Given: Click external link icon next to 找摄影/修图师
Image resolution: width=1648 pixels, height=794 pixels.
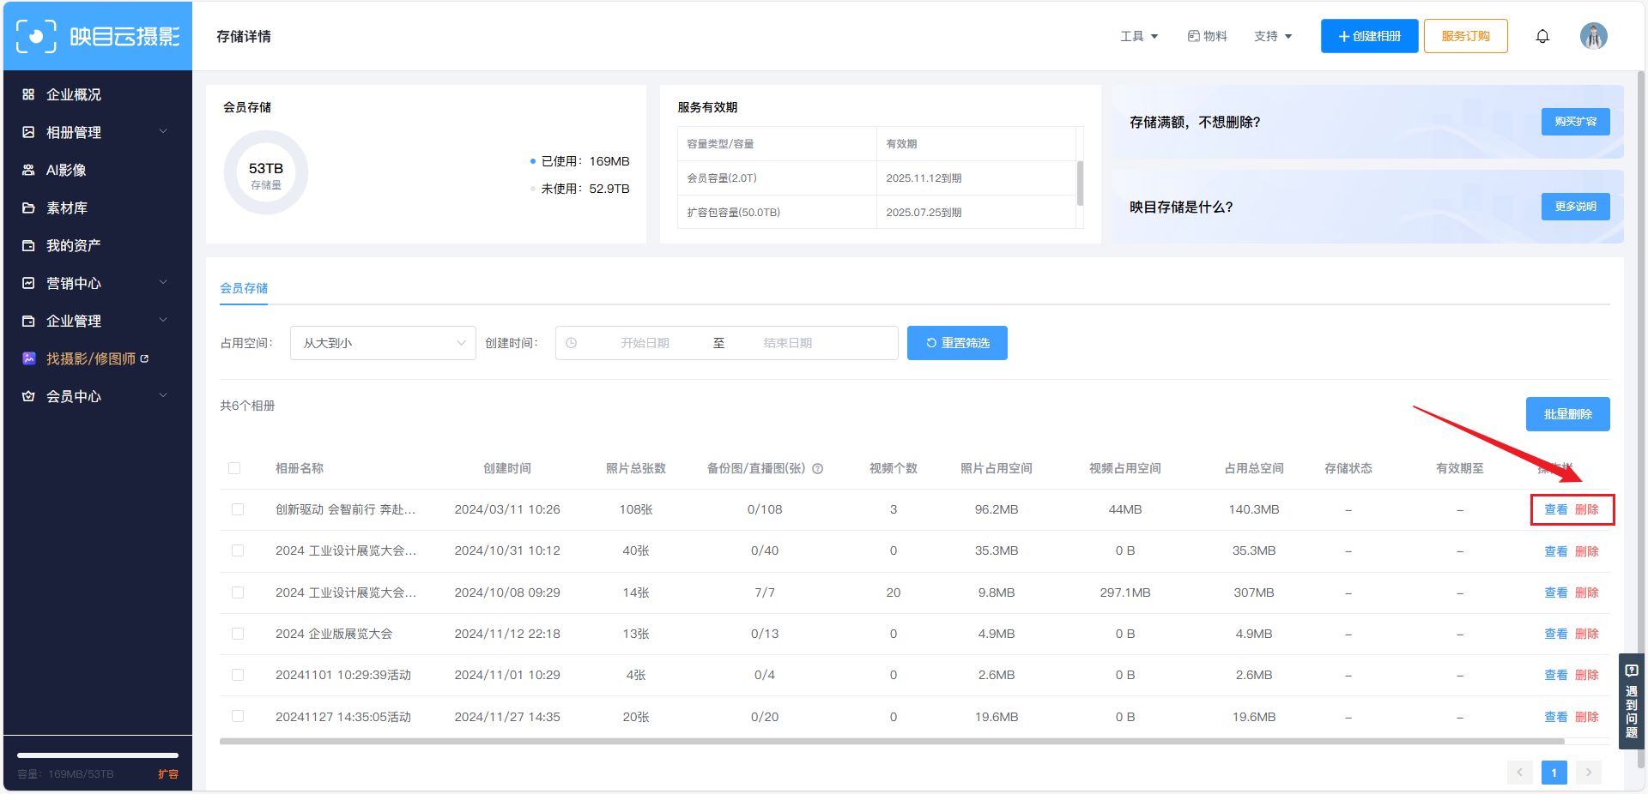Looking at the screenshot, I should tap(144, 358).
